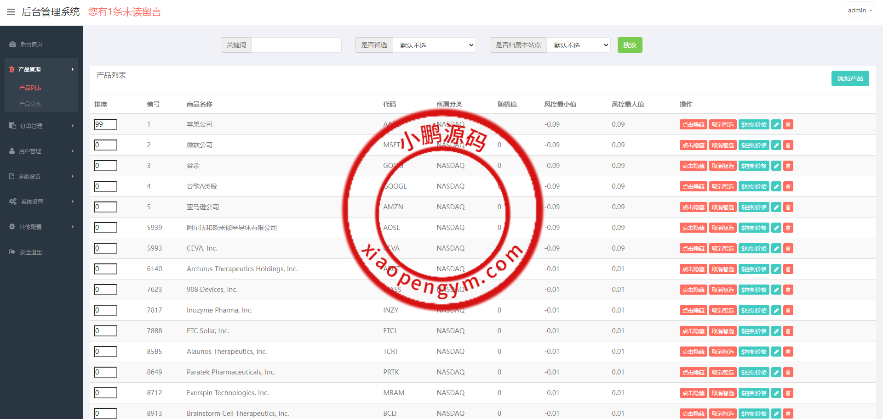The image size is (883, 419).
Task: Delete FTC Solar, Inc. with trash icon
Action: pos(788,331)
